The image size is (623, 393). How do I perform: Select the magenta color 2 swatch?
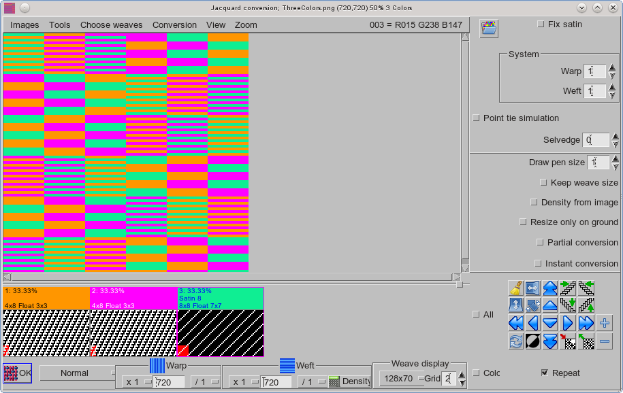[133, 298]
